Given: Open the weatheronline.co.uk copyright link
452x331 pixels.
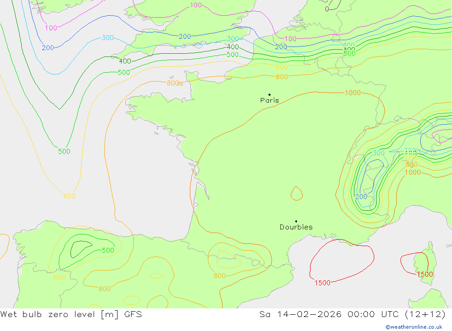Looking at the screenshot, I should click(x=414, y=327).
